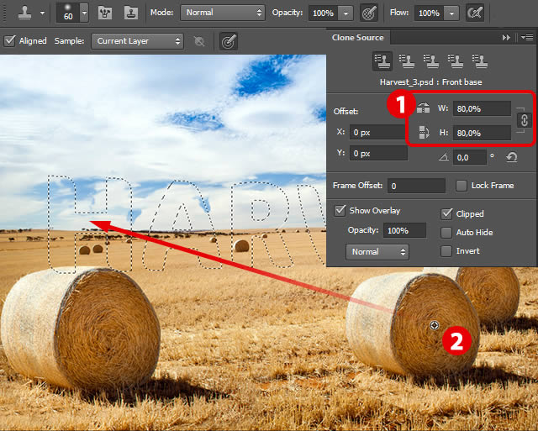Open the Opacity slider dropdown arrow

pyautogui.click(x=345, y=13)
